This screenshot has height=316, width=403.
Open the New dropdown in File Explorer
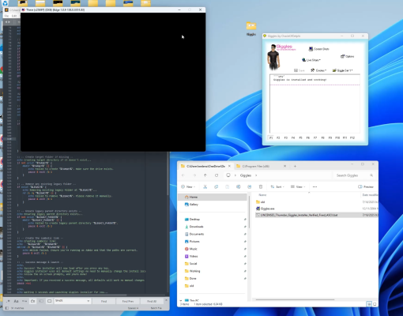188,186
